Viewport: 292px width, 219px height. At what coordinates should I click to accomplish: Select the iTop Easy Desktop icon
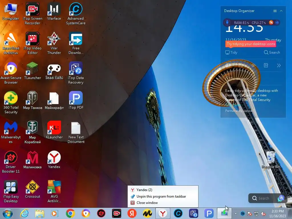(11, 191)
